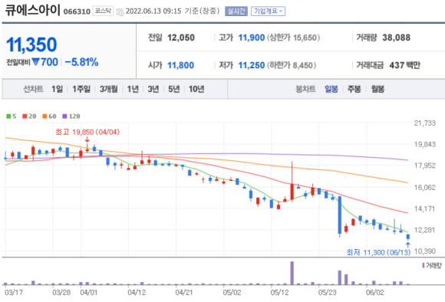
Task: Click the orange 60-day moving average swatch
Action: pyautogui.click(x=44, y=117)
